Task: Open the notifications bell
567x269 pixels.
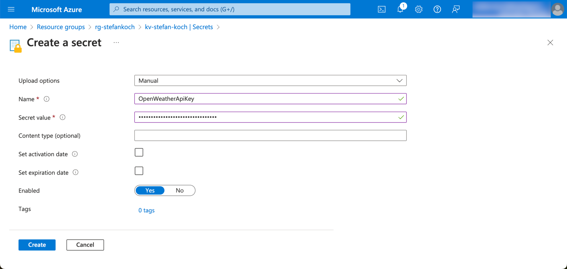Action: pos(400,9)
